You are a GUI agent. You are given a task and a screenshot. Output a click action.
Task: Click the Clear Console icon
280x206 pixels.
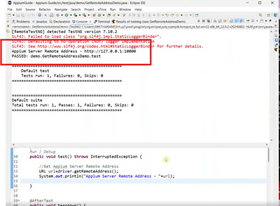[215, 21]
